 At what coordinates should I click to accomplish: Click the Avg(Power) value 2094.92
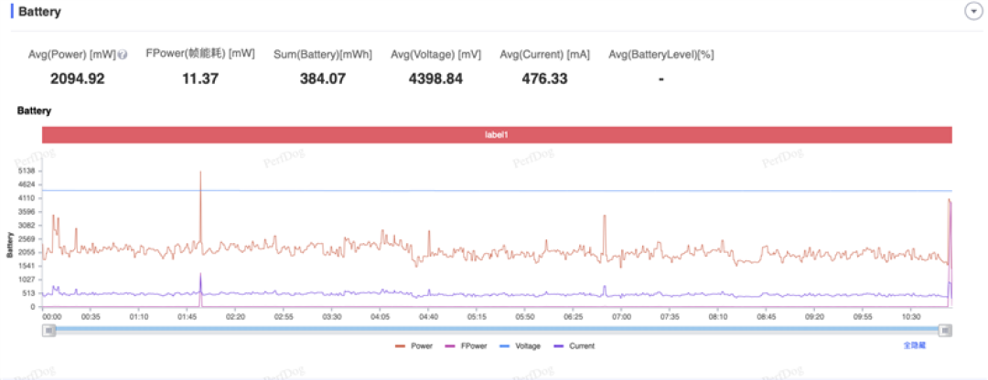pyautogui.click(x=77, y=79)
